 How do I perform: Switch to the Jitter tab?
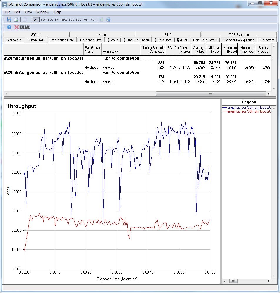182,40
